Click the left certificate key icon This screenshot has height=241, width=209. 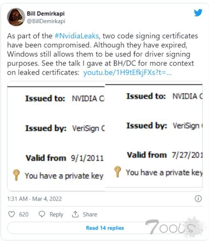click(x=16, y=175)
